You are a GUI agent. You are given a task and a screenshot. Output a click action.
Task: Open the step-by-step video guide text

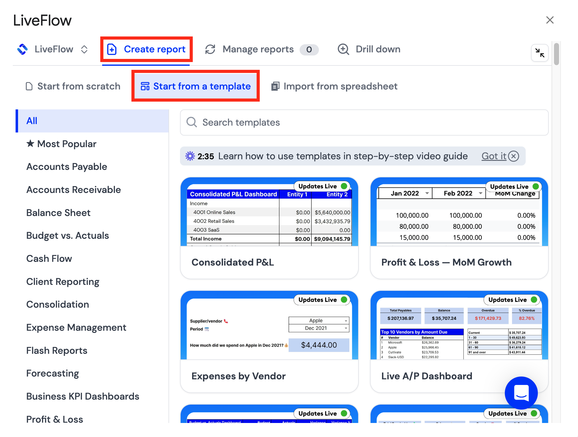[343, 156]
